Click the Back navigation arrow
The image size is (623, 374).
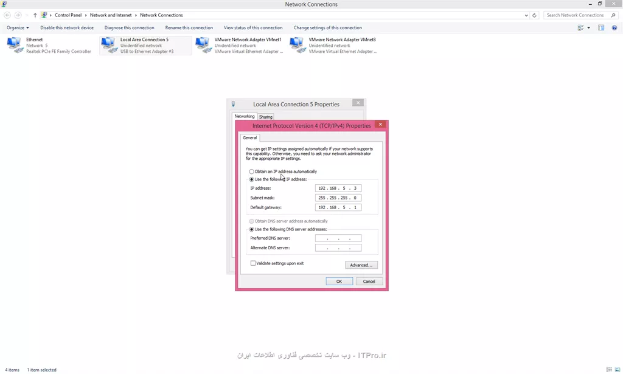(x=7, y=15)
